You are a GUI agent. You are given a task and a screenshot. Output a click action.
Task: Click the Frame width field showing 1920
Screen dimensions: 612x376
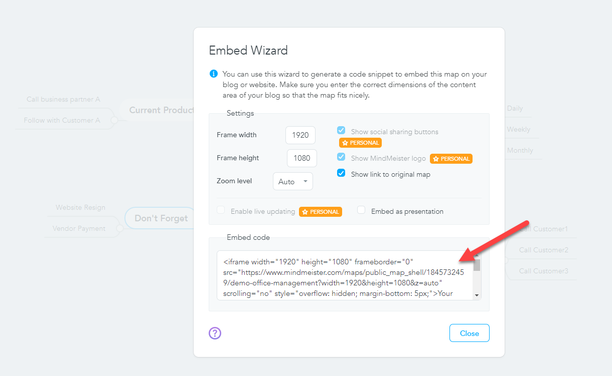click(300, 135)
